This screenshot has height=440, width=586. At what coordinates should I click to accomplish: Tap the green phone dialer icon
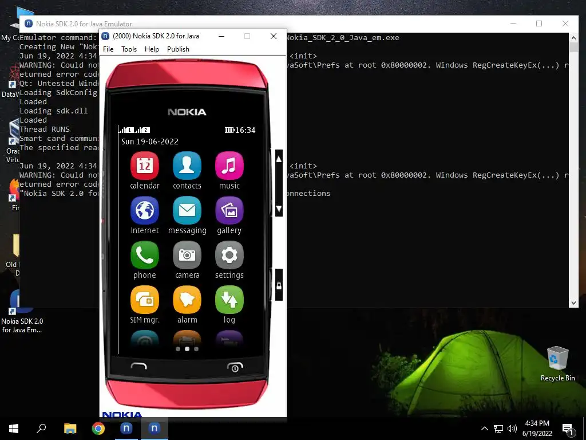(145, 255)
